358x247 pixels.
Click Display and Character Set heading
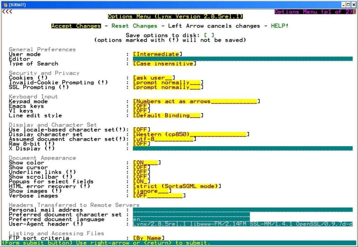point(53,125)
